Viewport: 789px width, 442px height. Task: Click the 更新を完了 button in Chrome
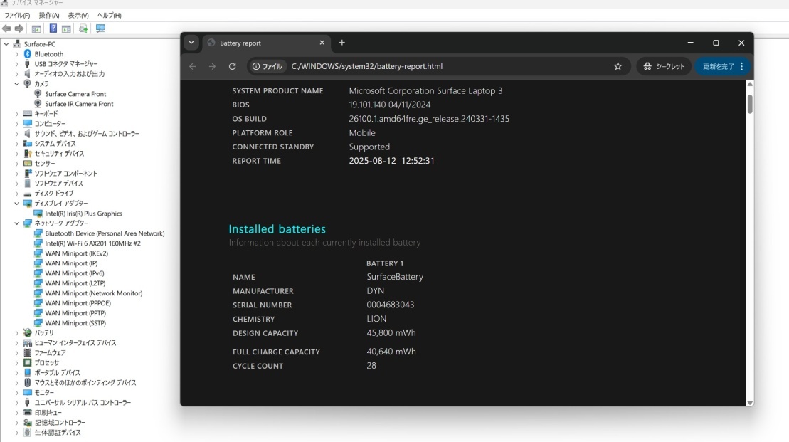coord(723,66)
